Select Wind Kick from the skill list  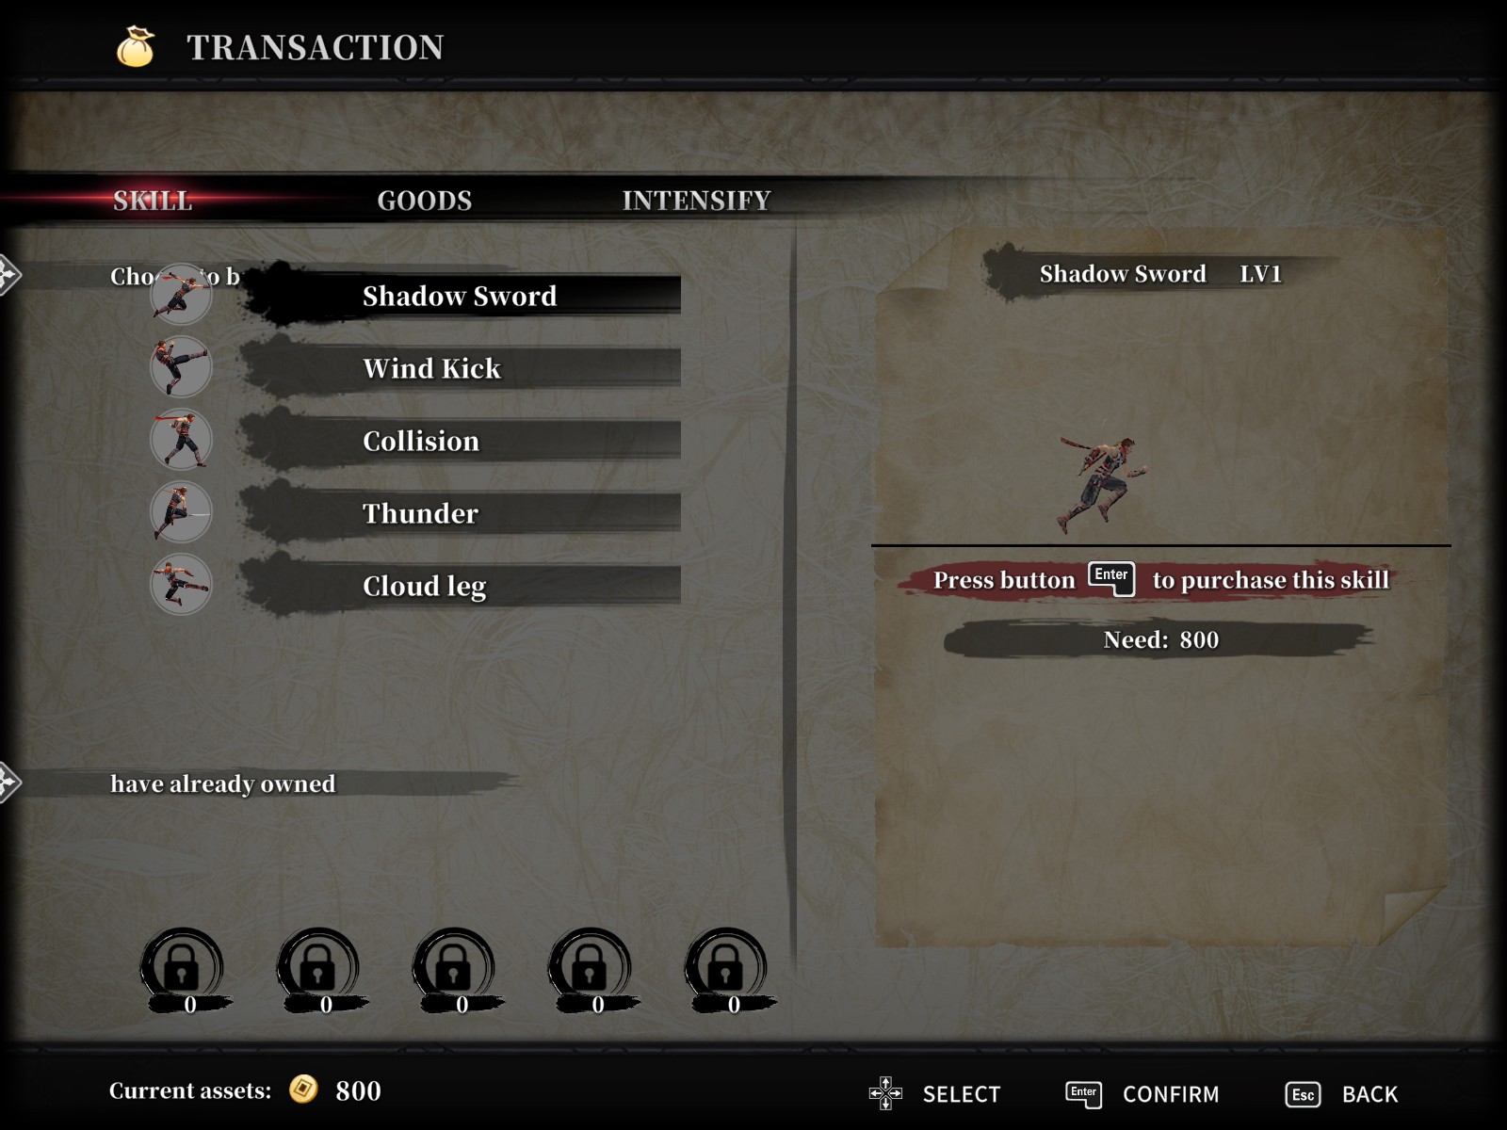462,368
